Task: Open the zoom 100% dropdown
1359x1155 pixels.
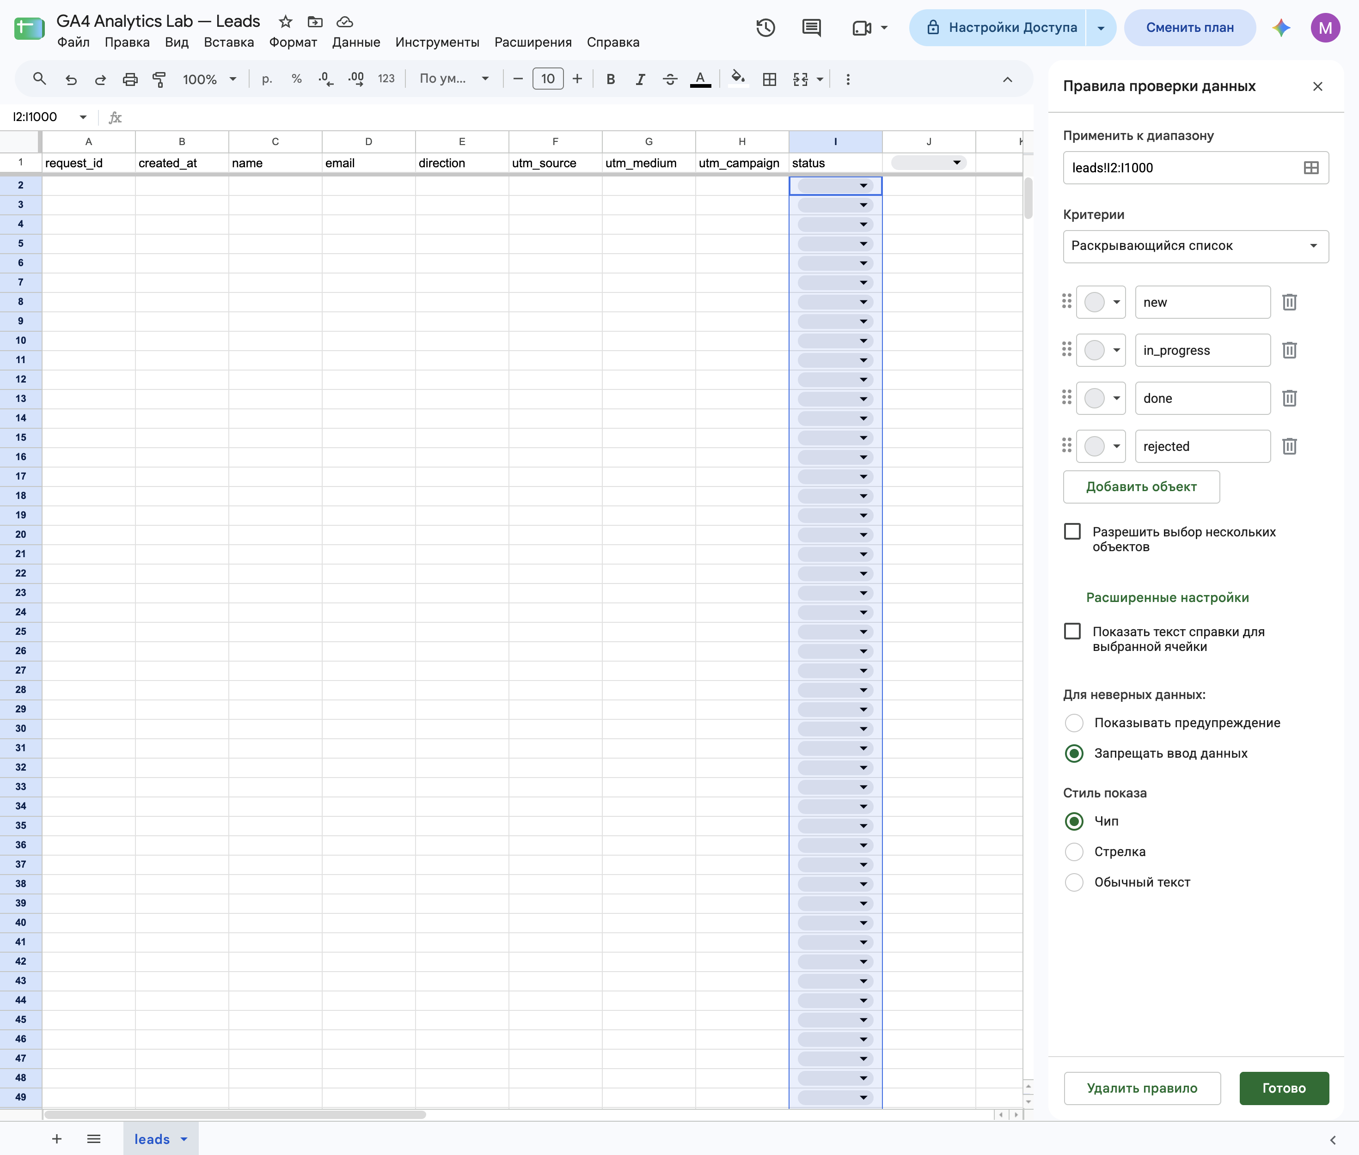Action: (x=209, y=79)
